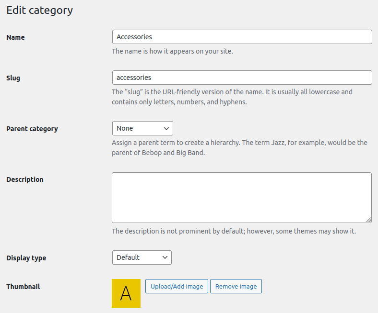The height and width of the screenshot is (313, 378).
Task: Click the 'Thumbnail' label
Action: pyautogui.click(x=23, y=287)
